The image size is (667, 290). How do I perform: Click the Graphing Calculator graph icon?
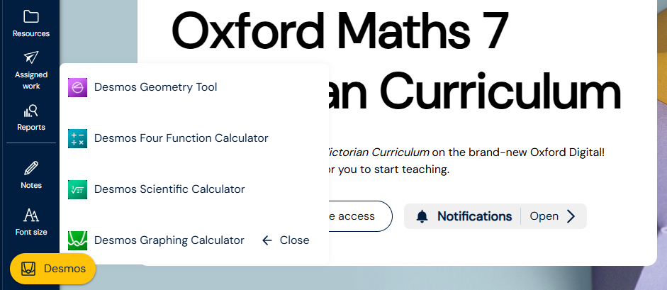77,240
